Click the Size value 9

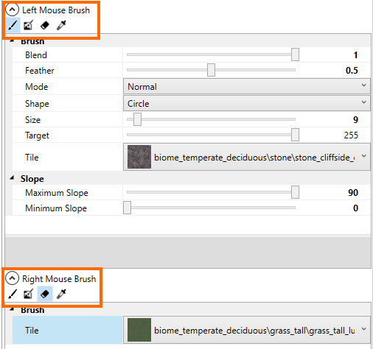pos(355,120)
